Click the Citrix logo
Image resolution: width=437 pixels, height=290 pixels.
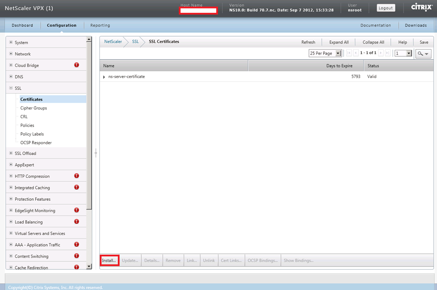pos(421,7)
